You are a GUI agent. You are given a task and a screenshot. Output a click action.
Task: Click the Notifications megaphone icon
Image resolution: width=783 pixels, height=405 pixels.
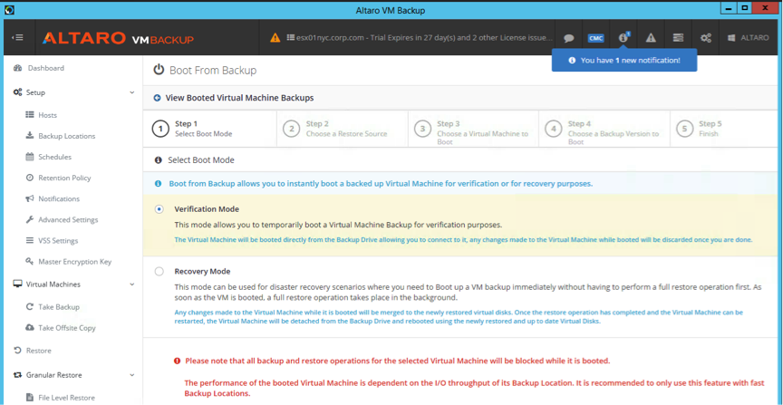(30, 198)
